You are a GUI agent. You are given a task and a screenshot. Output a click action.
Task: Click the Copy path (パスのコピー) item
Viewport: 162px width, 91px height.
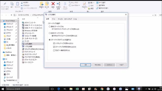(25, 5)
